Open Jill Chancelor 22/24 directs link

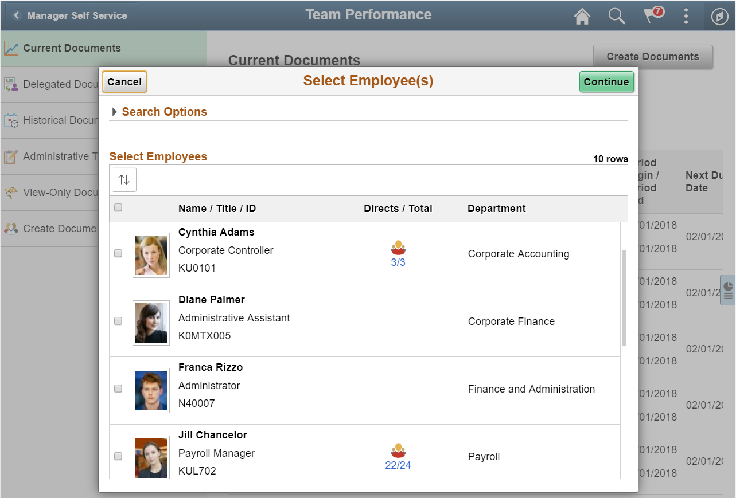click(398, 465)
